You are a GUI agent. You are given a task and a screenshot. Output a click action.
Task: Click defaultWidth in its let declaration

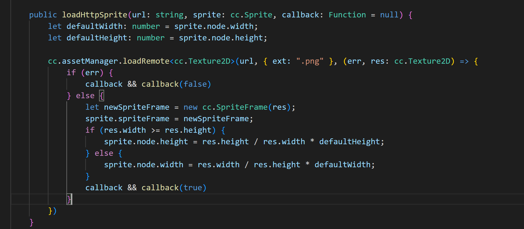(95, 26)
